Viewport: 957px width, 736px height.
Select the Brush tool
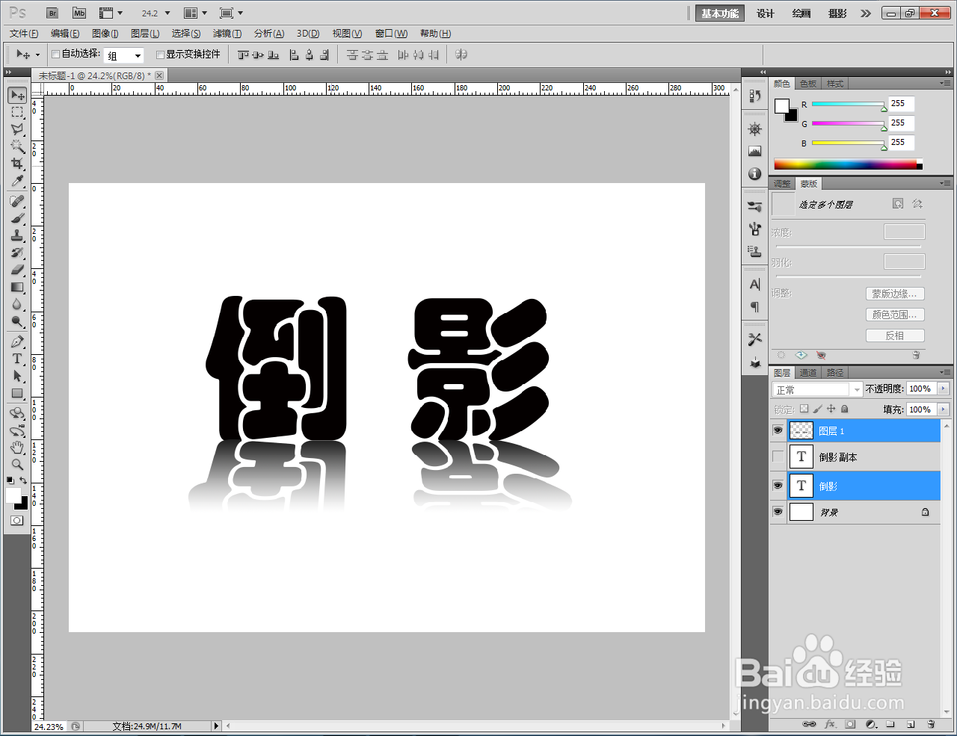[x=16, y=217]
